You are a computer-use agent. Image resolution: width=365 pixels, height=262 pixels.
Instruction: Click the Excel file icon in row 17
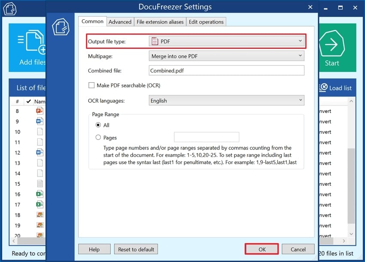[40, 205]
